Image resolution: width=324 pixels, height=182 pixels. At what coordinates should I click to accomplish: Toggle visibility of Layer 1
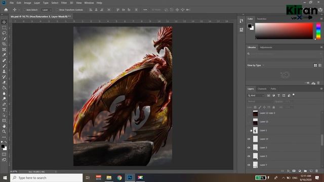249,130
